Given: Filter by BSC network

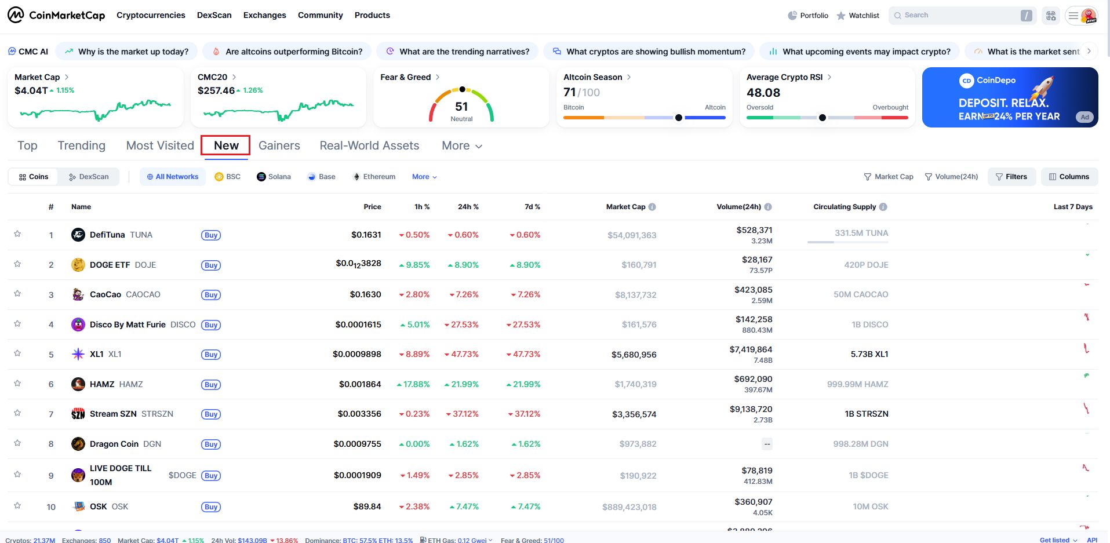Looking at the screenshot, I should (x=227, y=177).
